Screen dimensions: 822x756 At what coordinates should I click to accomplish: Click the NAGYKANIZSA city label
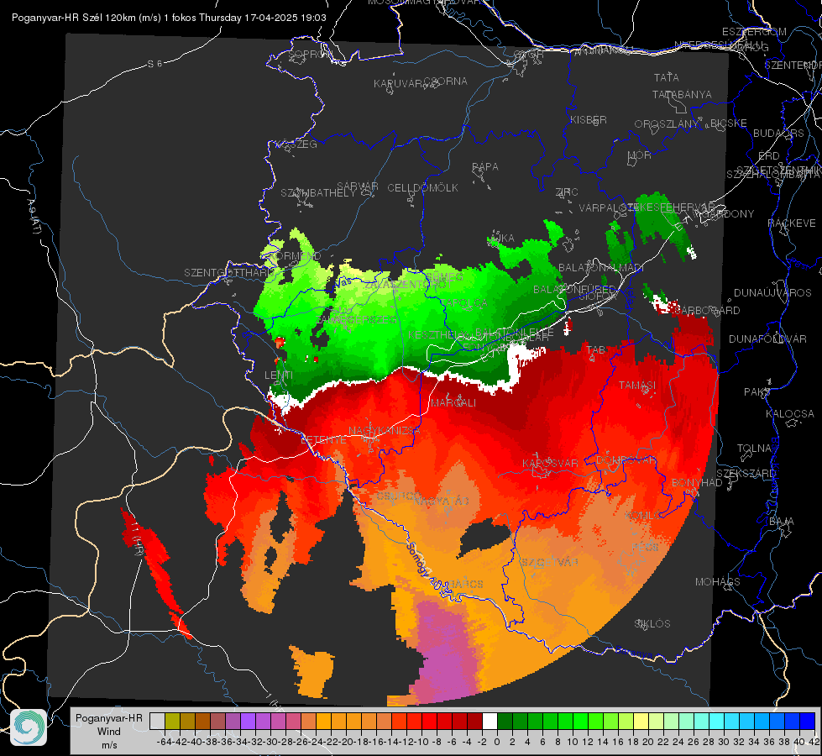pos(385,431)
